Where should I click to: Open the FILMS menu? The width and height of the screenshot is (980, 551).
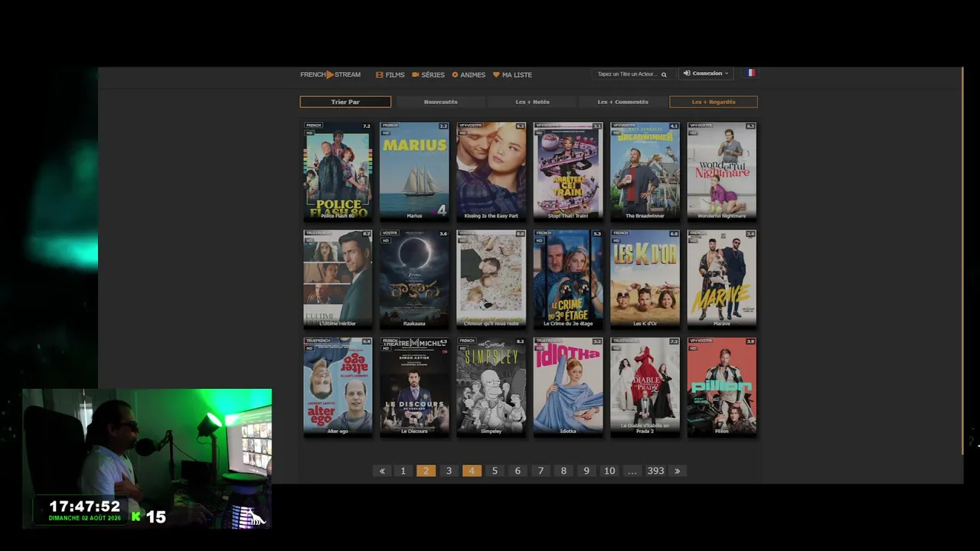[x=390, y=74]
